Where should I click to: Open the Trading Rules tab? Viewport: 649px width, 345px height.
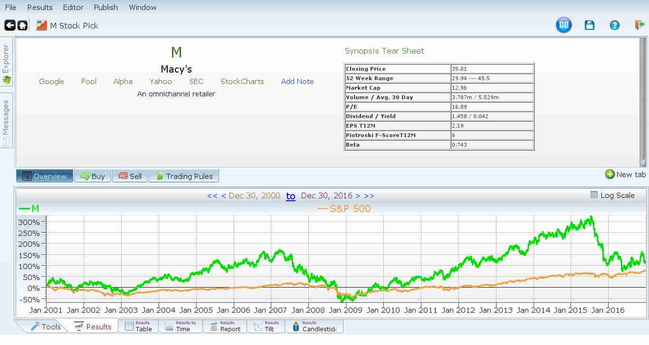pos(184,176)
